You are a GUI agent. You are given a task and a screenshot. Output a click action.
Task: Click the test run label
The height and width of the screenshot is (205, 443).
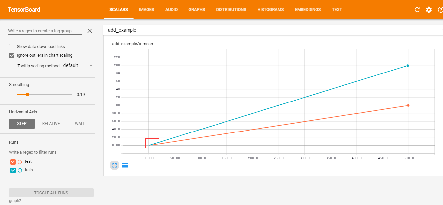[x=28, y=161]
